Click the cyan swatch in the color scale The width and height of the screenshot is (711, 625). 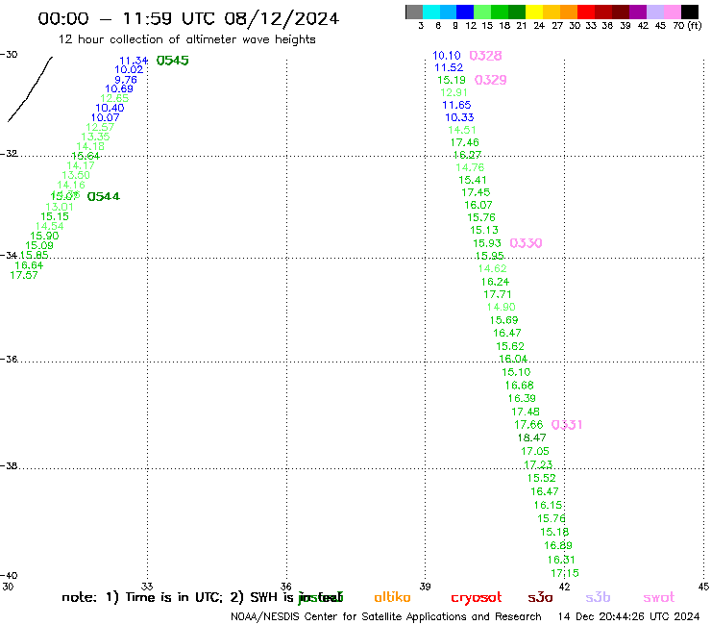(431, 12)
